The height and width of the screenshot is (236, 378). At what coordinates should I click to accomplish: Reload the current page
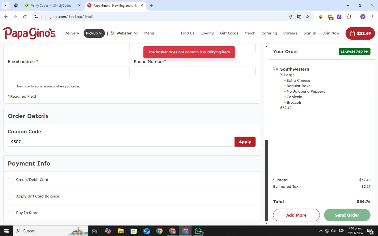(25, 17)
